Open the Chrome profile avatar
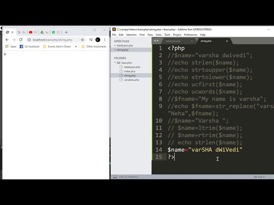274x205 pixels. click(98, 40)
